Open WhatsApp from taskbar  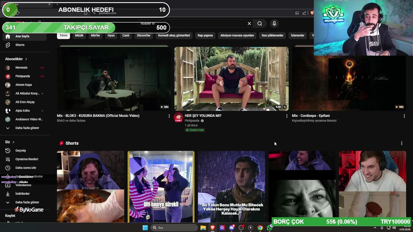pos(269,228)
